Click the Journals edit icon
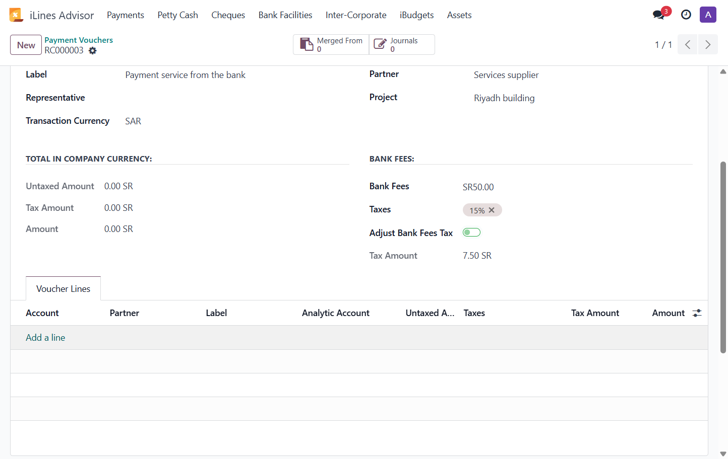The image size is (728, 459). click(380, 44)
